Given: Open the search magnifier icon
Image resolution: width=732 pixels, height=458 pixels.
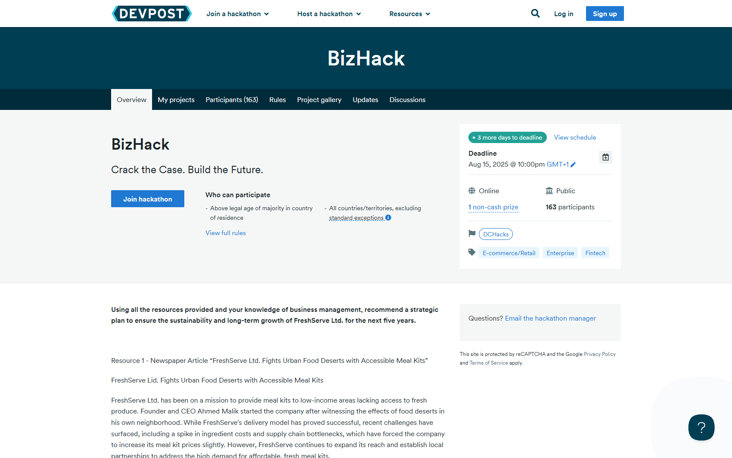Looking at the screenshot, I should (535, 14).
